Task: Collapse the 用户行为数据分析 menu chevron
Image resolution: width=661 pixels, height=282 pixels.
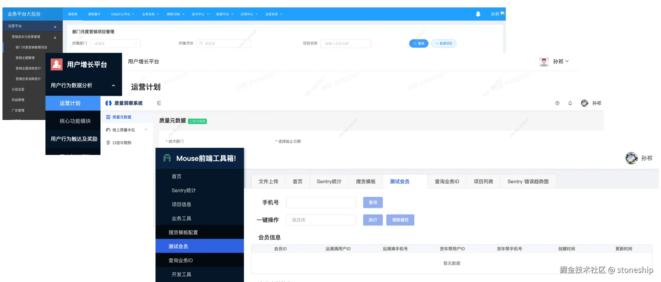Action: [113, 86]
